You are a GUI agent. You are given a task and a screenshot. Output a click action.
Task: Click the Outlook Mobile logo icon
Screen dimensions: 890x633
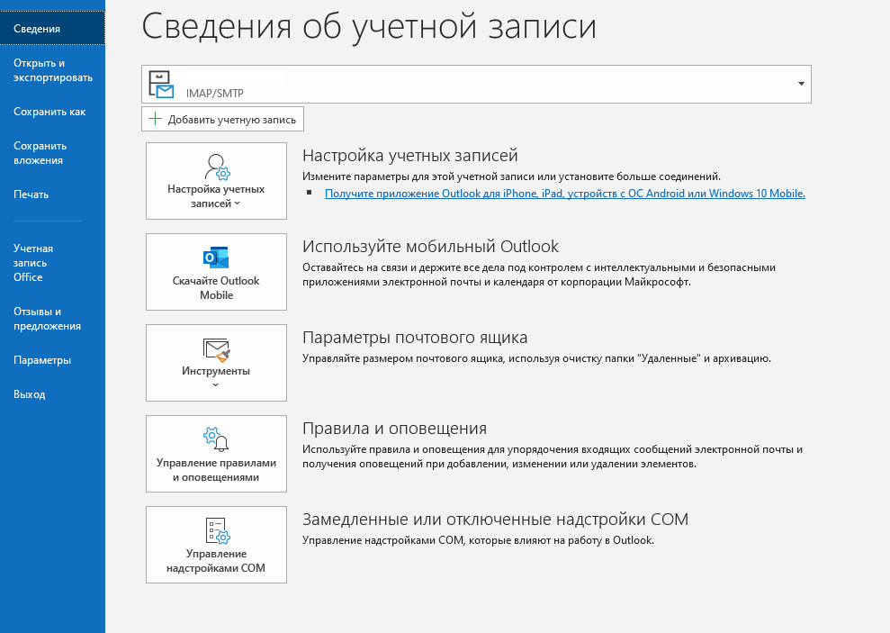click(216, 258)
